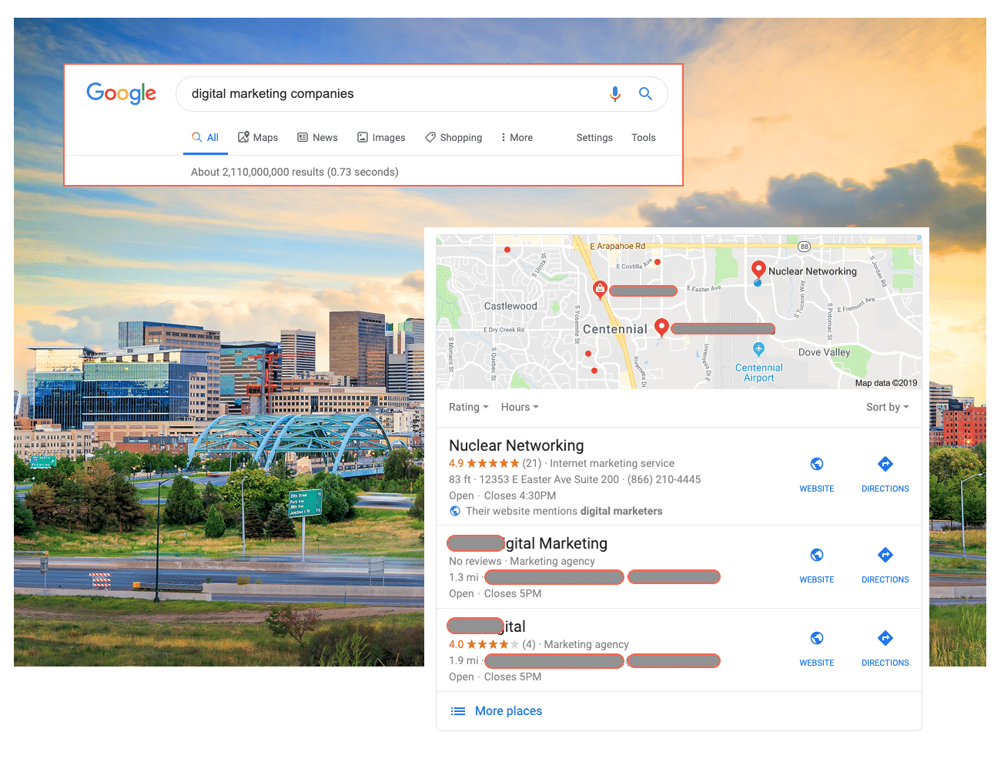This screenshot has width=1004, height=759.
Task: Open the Images tab
Action: pos(381,137)
